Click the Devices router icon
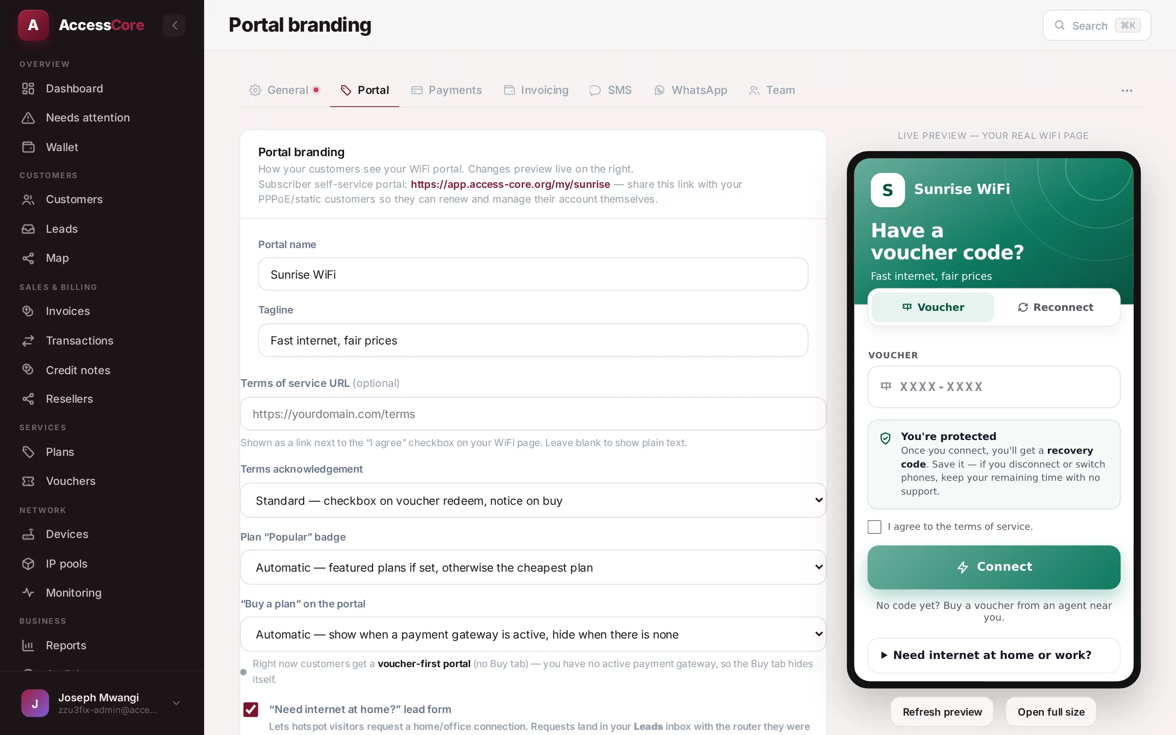This screenshot has height=735, width=1176. (x=28, y=534)
